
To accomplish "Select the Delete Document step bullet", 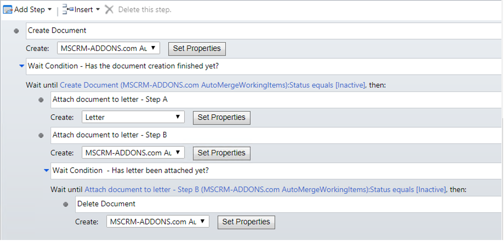I will (x=65, y=204).
